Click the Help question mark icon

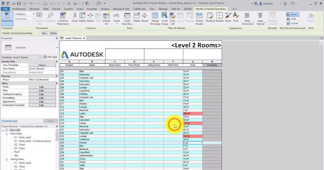[x=292, y=4]
